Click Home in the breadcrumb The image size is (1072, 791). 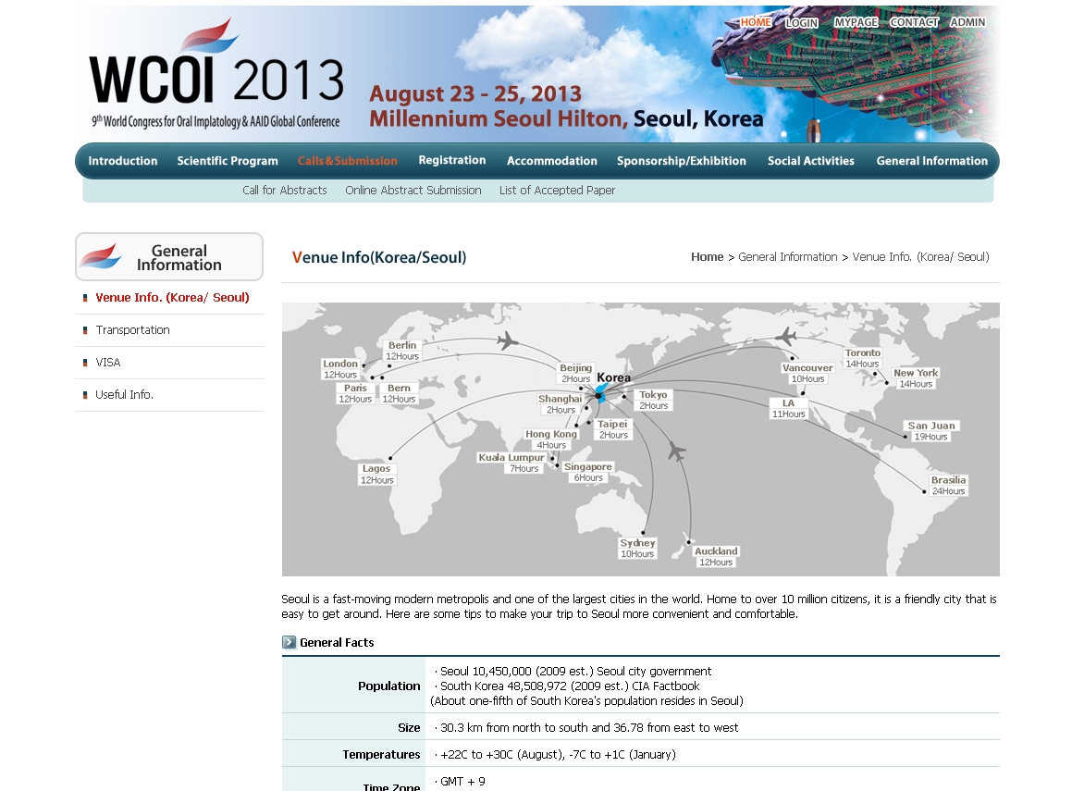(x=707, y=257)
